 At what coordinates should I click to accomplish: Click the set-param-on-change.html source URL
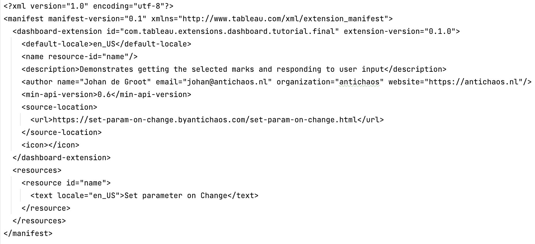(205, 120)
